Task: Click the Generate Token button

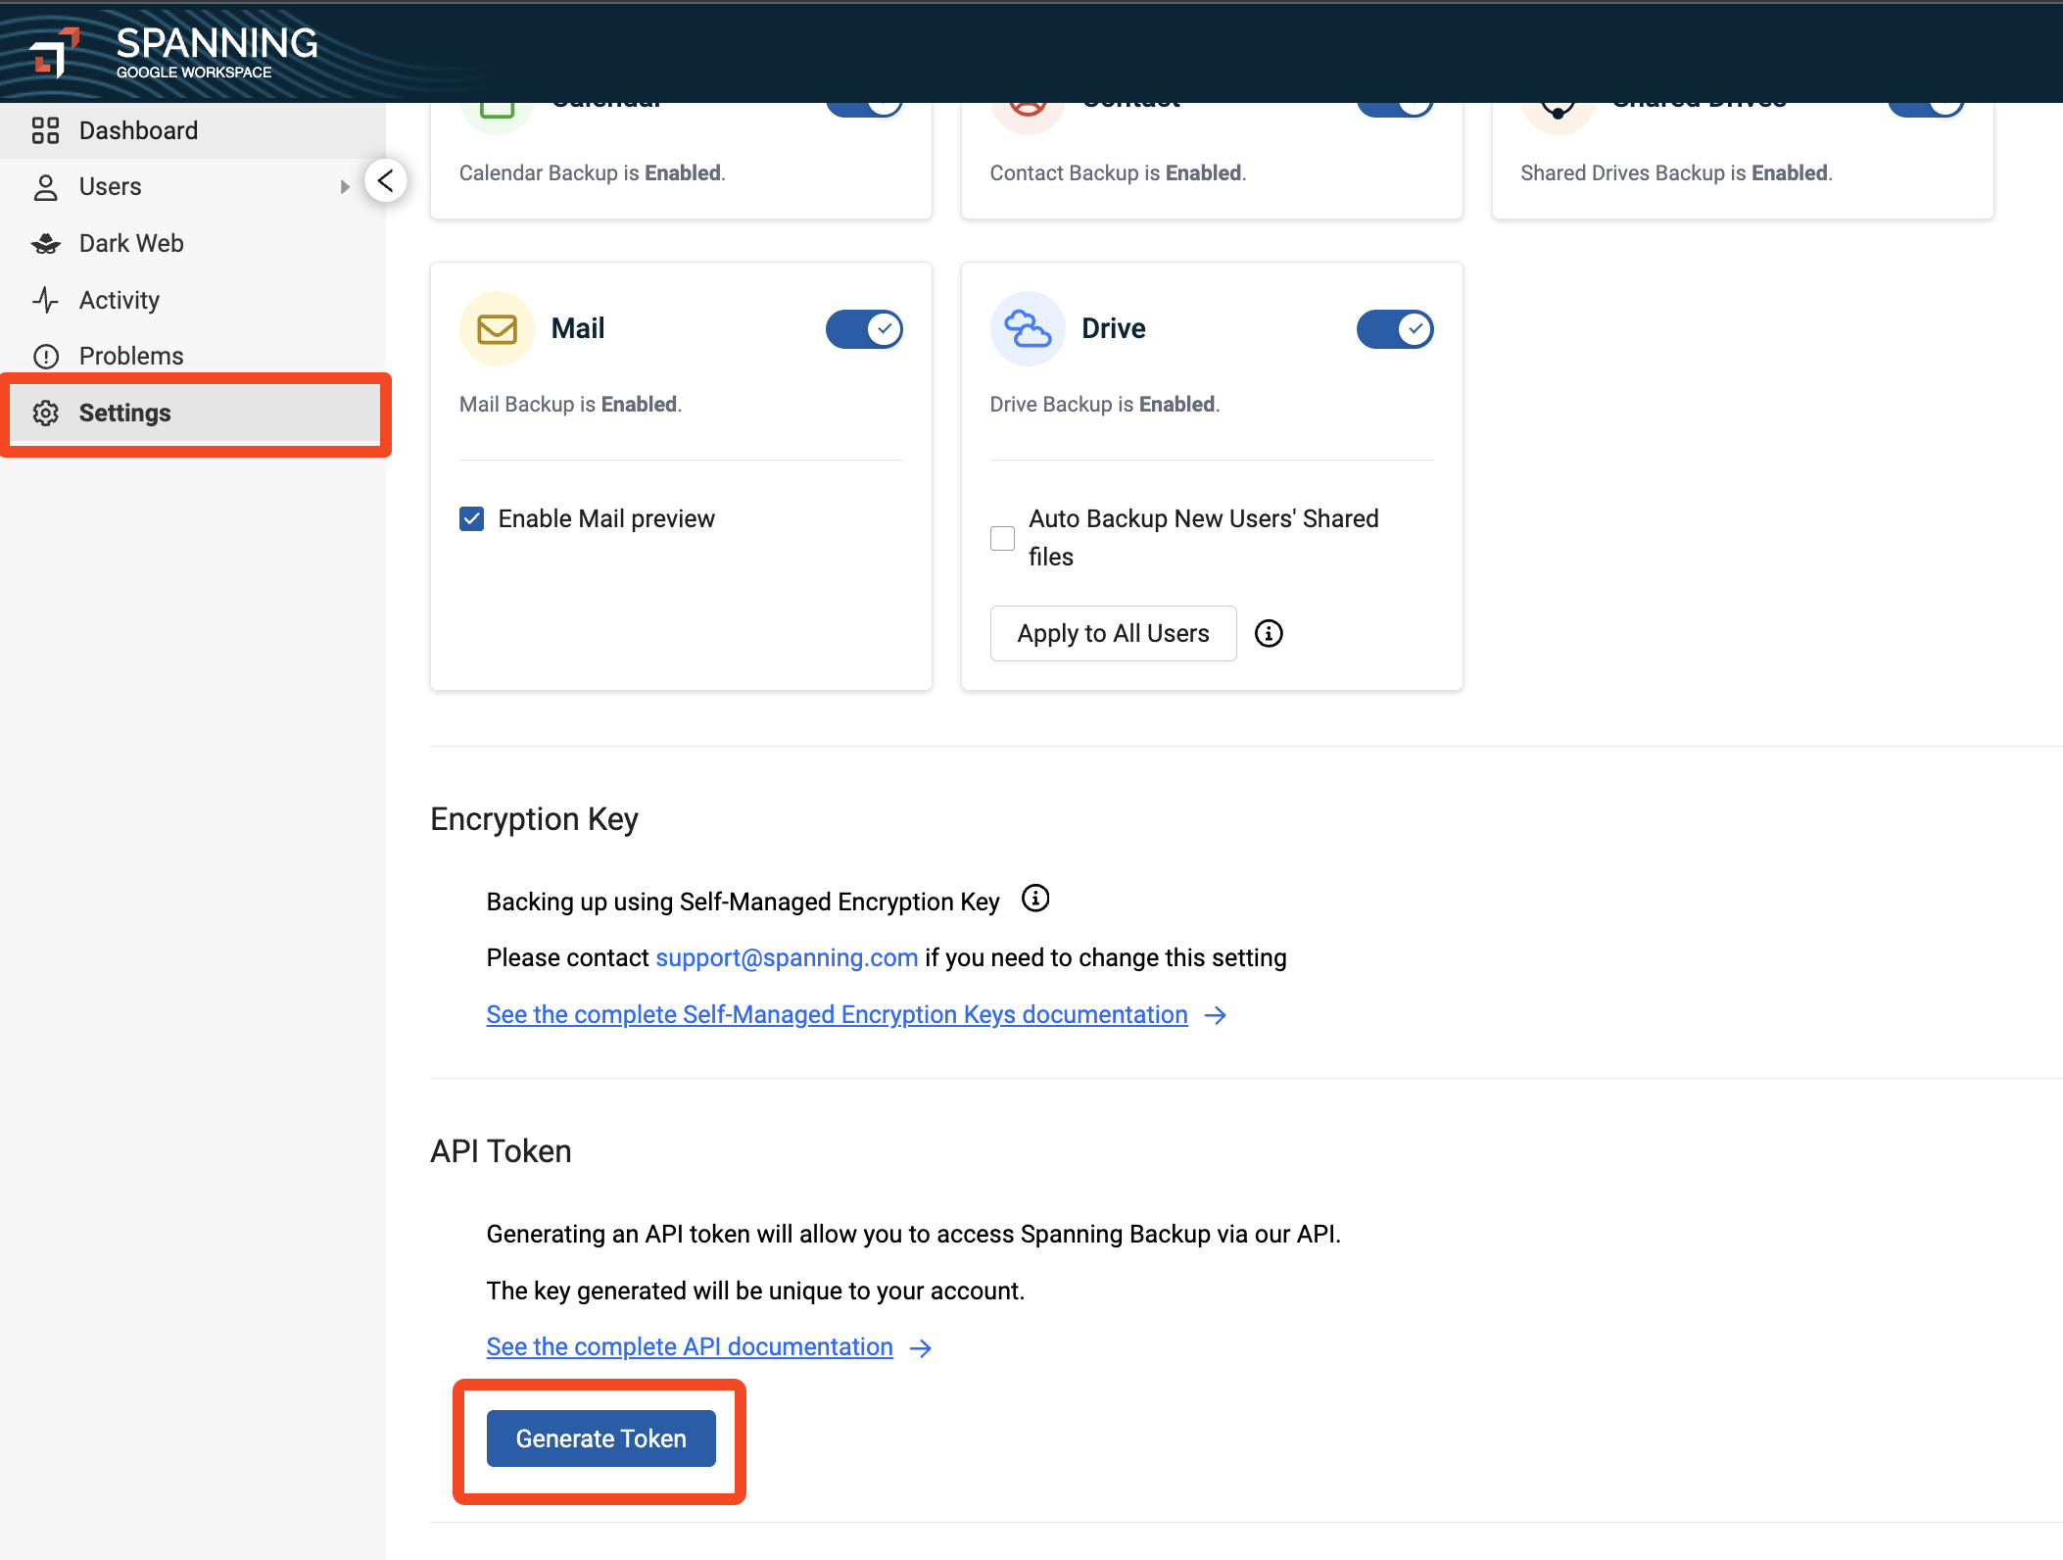Action: click(x=601, y=1438)
